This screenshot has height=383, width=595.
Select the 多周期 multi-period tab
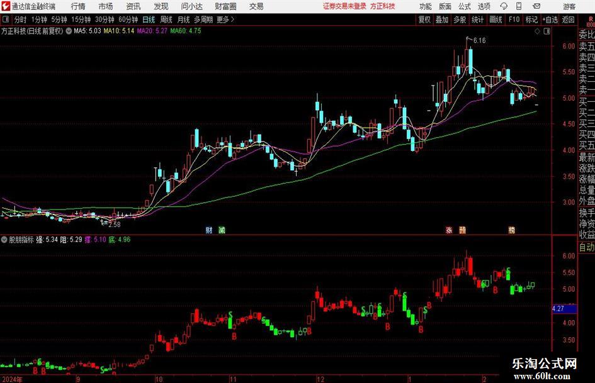click(x=203, y=19)
